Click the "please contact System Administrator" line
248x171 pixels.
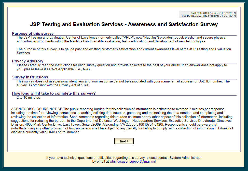coord(124,158)
